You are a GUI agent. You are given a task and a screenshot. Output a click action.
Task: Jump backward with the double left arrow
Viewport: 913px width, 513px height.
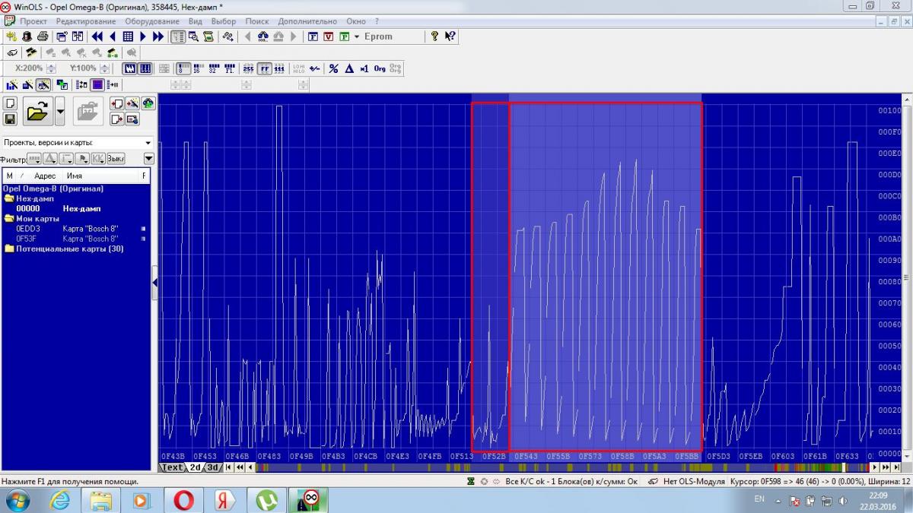[x=97, y=36]
